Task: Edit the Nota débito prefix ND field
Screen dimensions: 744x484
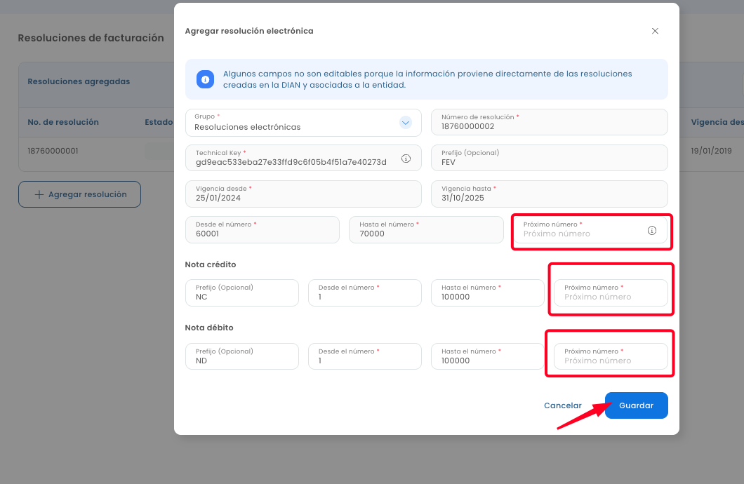Action: click(x=242, y=357)
